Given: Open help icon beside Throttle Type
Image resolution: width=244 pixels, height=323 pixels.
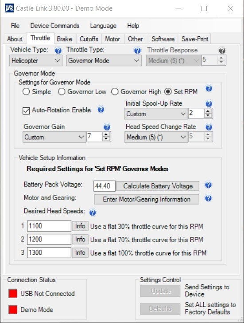Looking at the screenshot, I should pyautogui.click(x=137, y=51).
